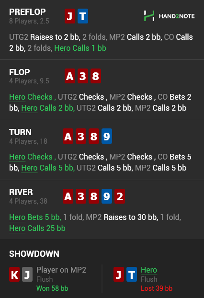Click the red 8 card on the flop
This screenshot has height=298, width=204.
96,76
